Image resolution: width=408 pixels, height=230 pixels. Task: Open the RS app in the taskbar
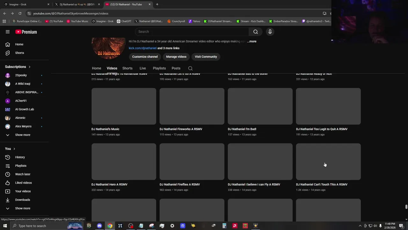click(x=89, y=226)
